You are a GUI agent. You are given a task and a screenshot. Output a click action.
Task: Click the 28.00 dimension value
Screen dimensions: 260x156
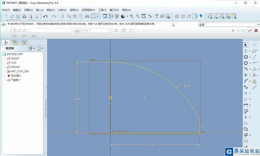click(x=77, y=99)
